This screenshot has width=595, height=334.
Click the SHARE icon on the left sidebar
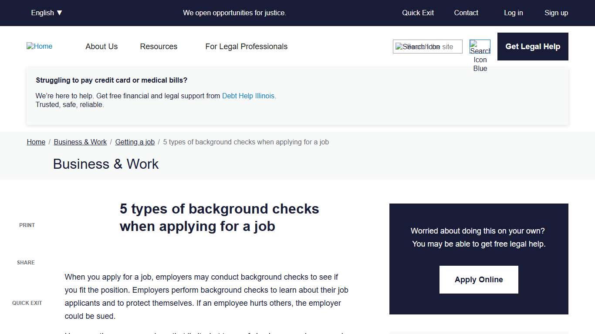point(25,262)
